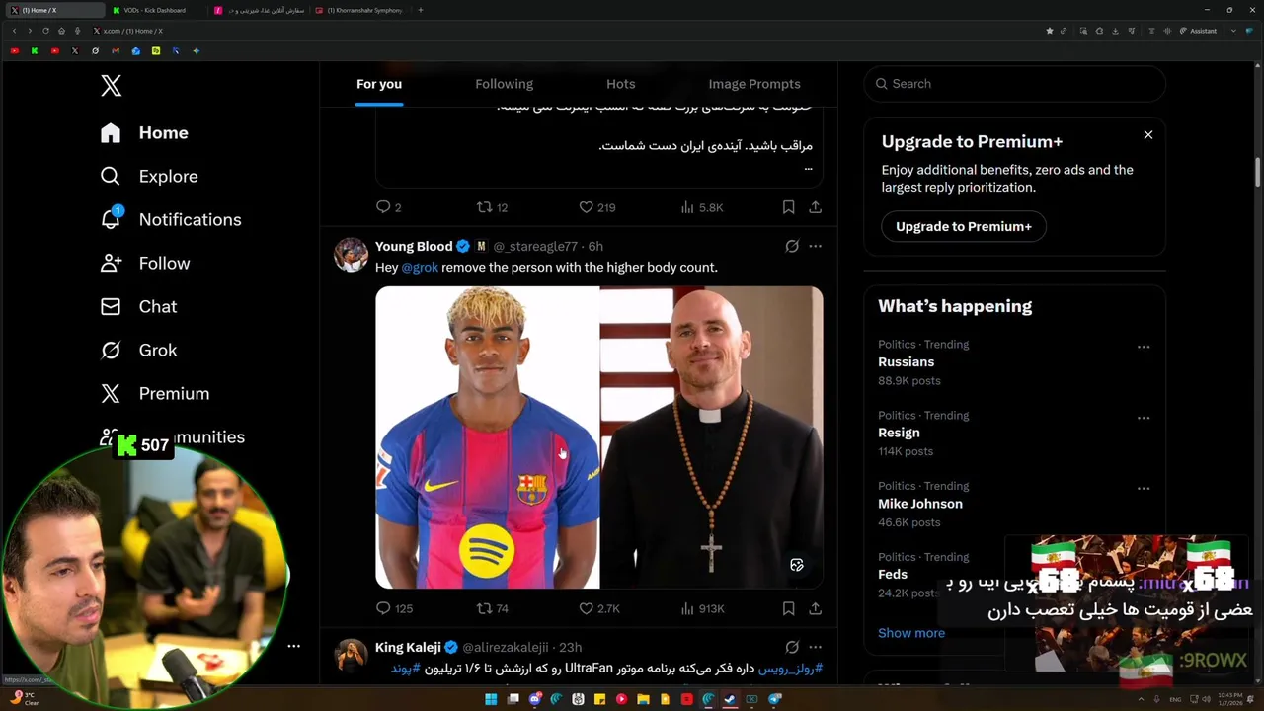Viewport: 1264px width, 711px height.
Task: Share the Young Blood post
Action: [x=815, y=608]
